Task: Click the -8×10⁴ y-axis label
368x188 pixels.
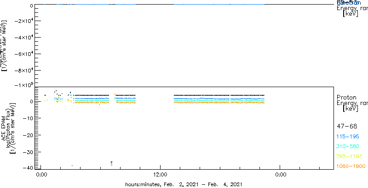Action: point(24,70)
